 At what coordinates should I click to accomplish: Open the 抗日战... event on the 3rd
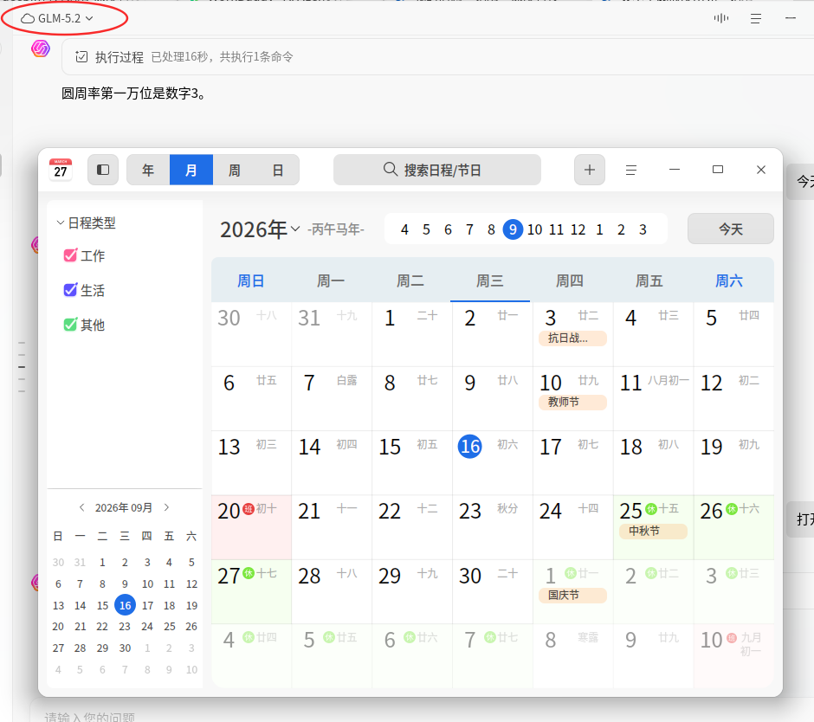(x=572, y=338)
